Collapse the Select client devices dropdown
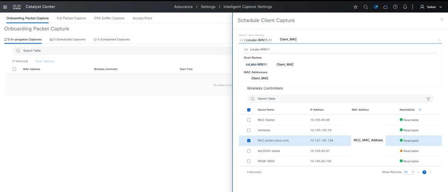 click(439, 40)
